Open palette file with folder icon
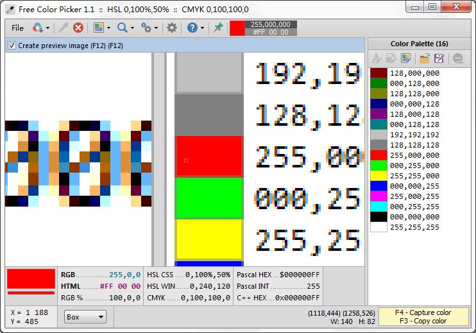476x333 pixels. 424,59
